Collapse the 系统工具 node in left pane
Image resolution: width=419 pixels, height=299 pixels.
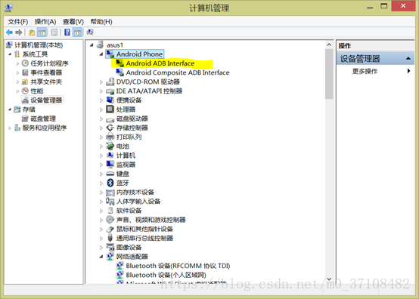coord(10,54)
